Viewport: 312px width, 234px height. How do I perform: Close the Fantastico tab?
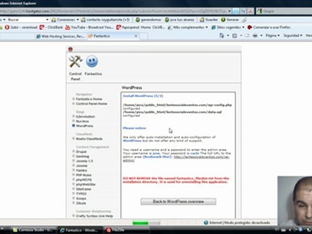pyautogui.click(x=136, y=36)
